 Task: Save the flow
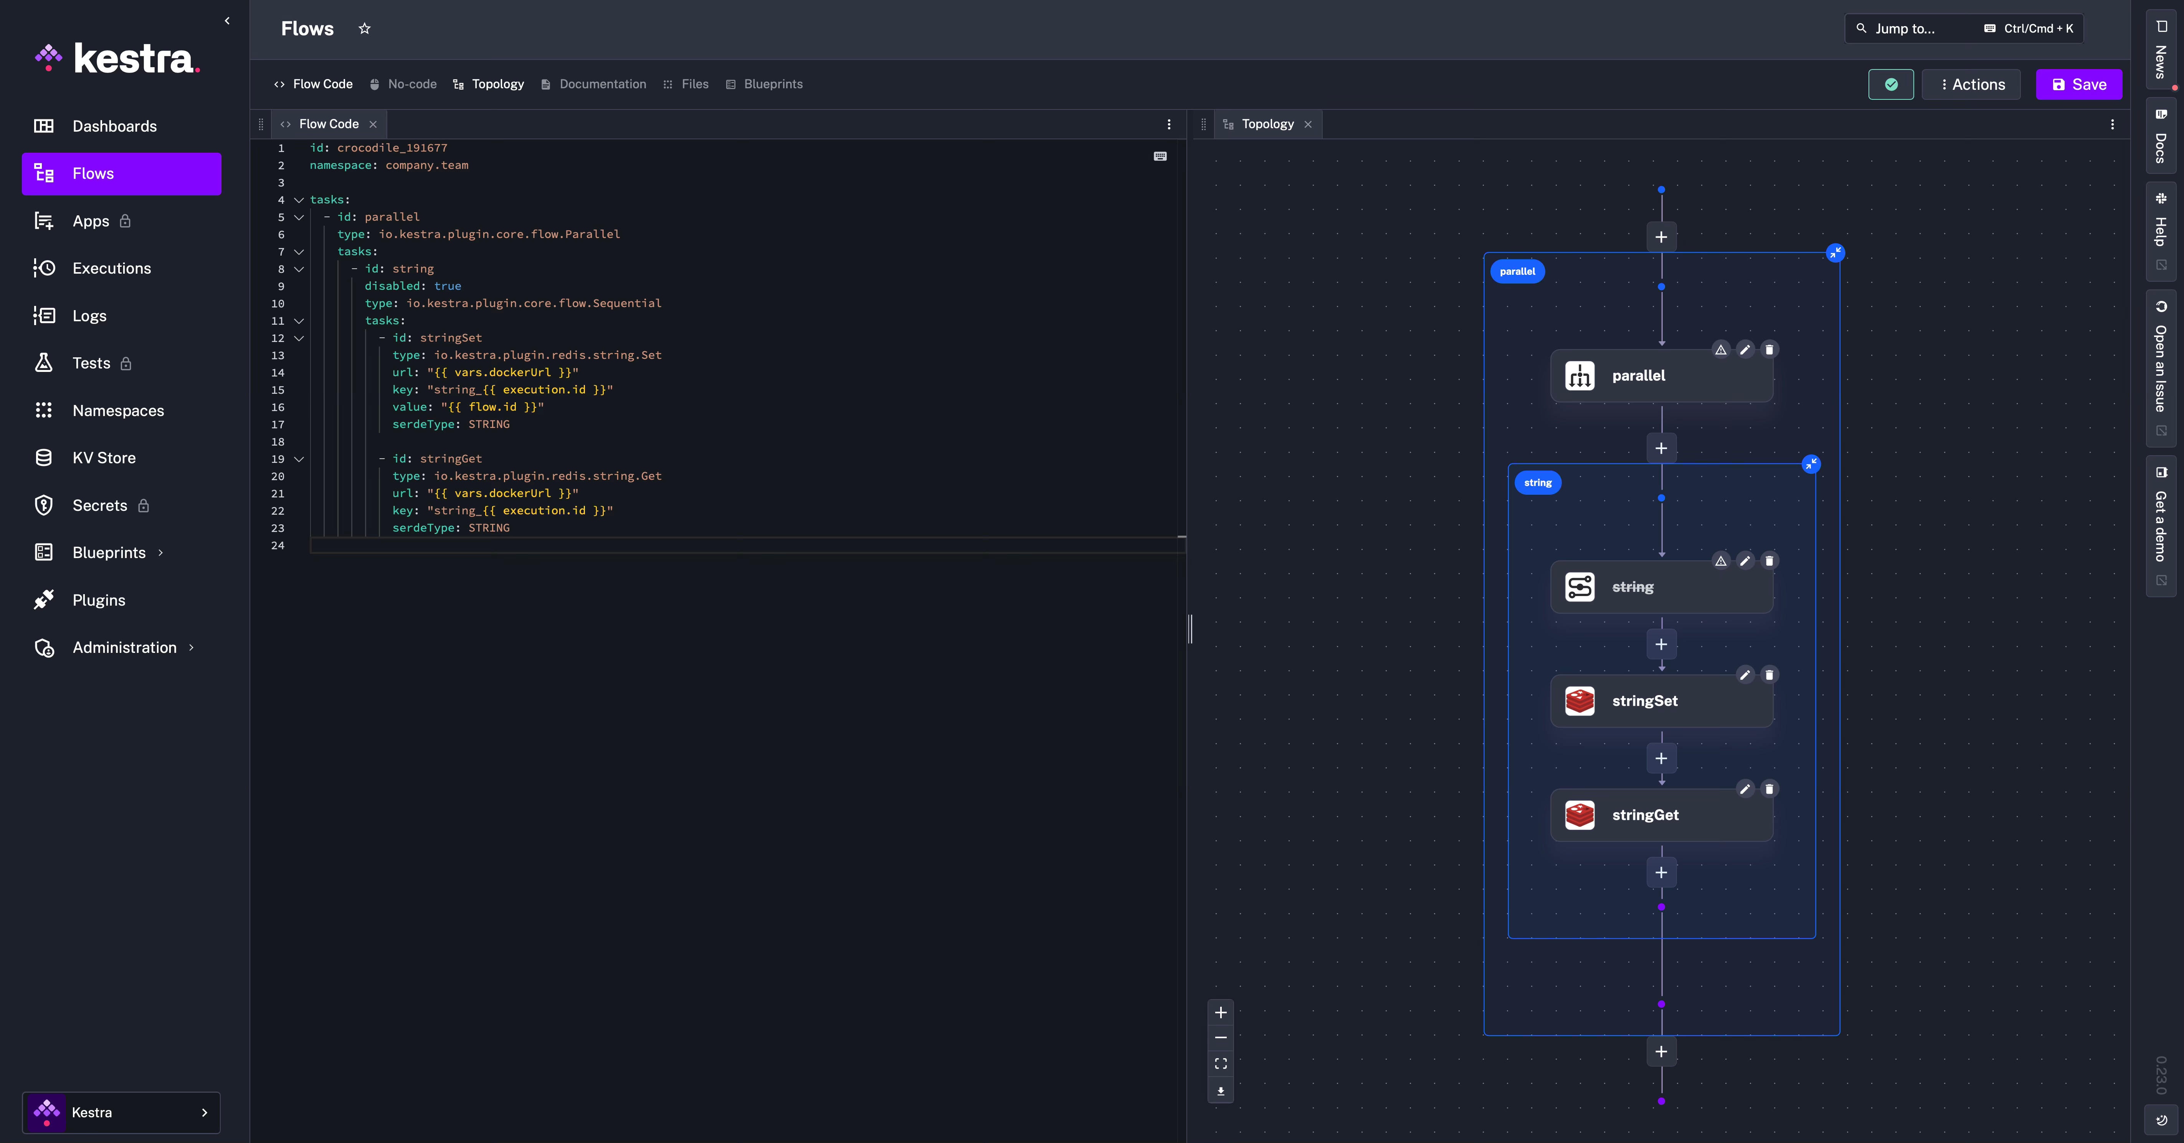click(x=2078, y=84)
